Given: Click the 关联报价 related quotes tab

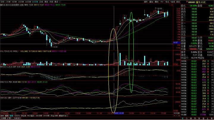Looking at the screenshot, I should tap(17, 118).
